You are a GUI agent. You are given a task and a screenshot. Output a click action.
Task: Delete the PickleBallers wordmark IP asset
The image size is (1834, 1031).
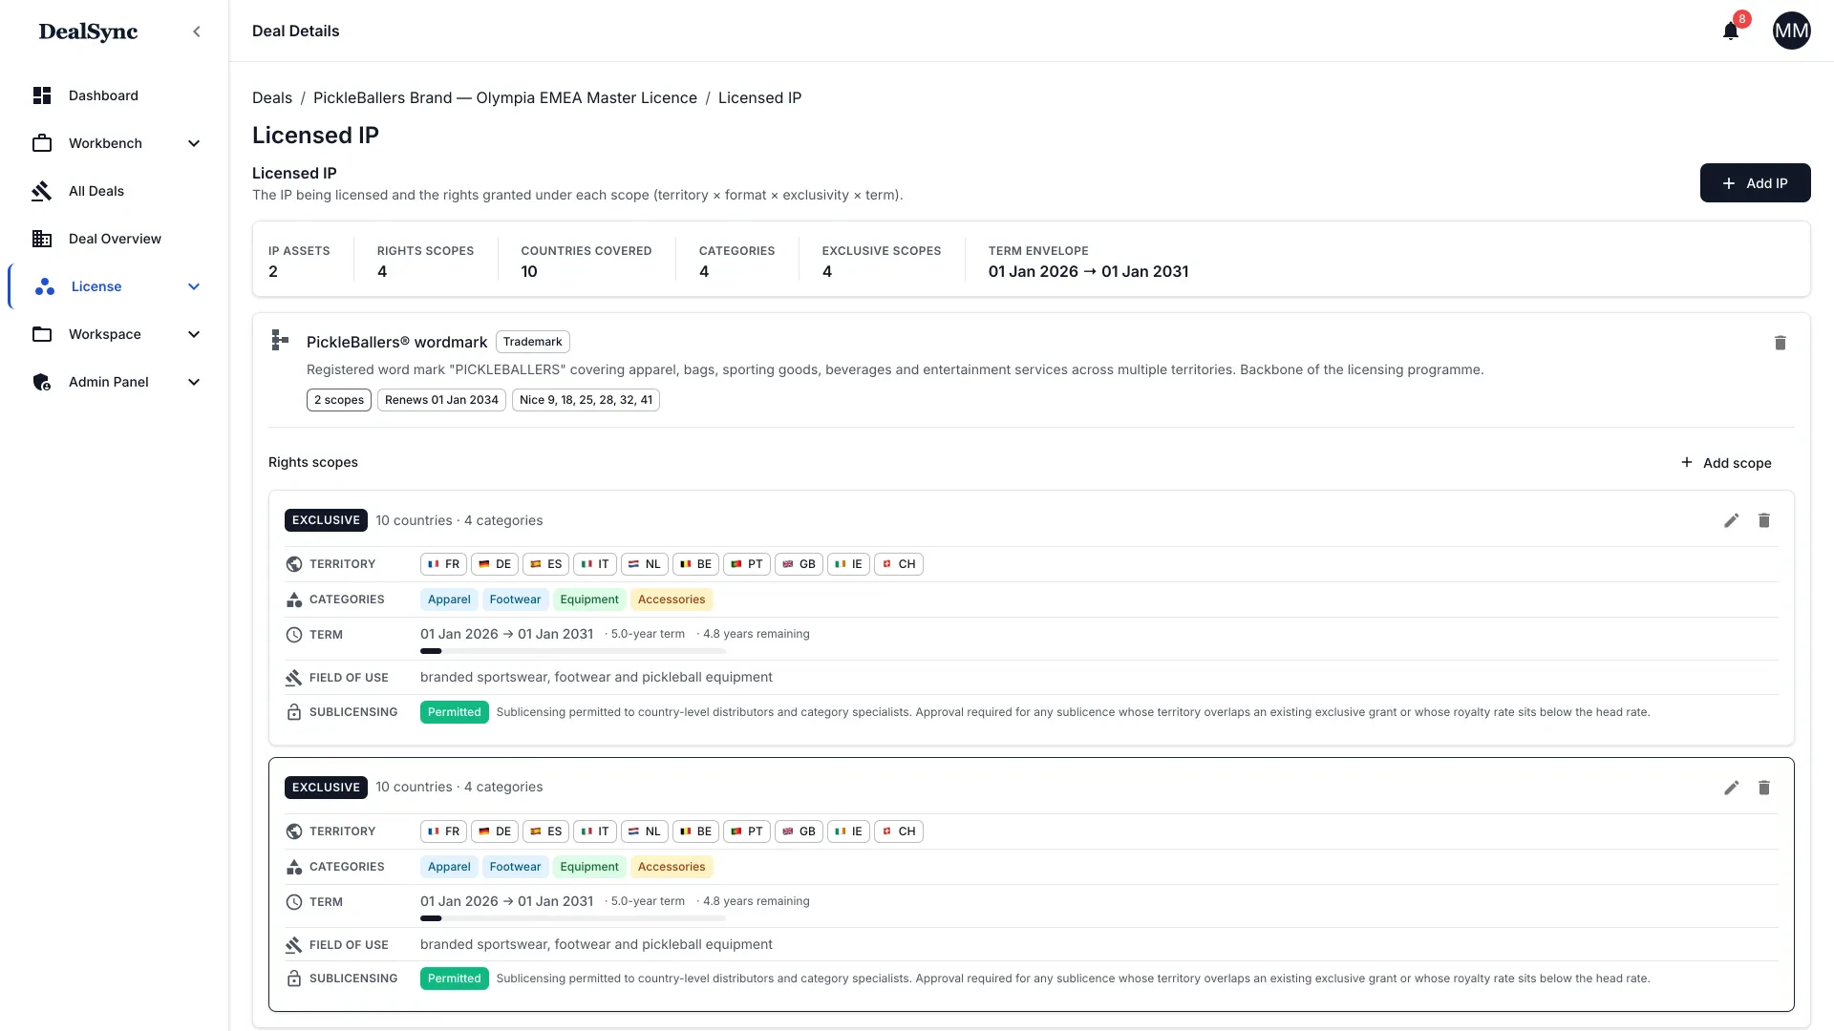pyautogui.click(x=1781, y=343)
